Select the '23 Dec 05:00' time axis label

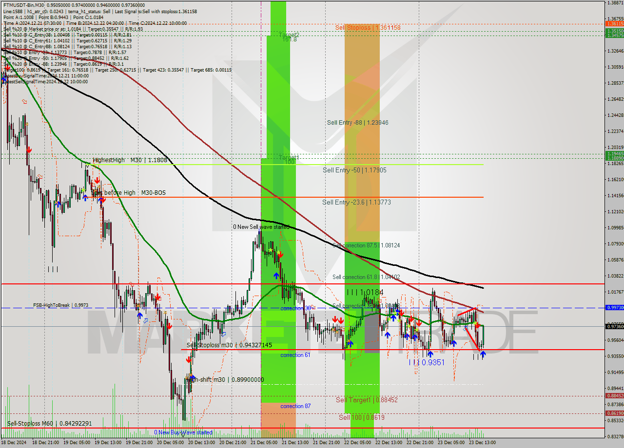point(452,443)
